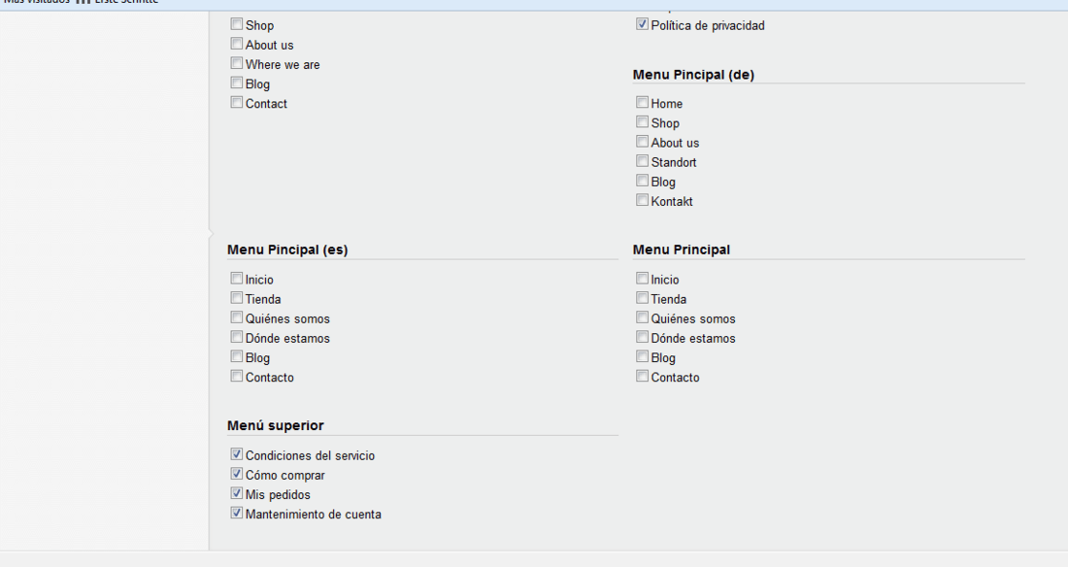The image size is (1068, 567).
Task: Tick Inicio under Menu Principal
Action: coord(643,279)
